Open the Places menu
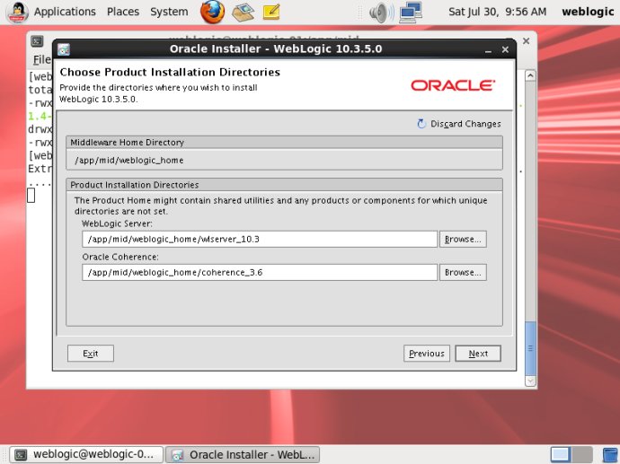The height and width of the screenshot is (464, 620). [x=123, y=12]
